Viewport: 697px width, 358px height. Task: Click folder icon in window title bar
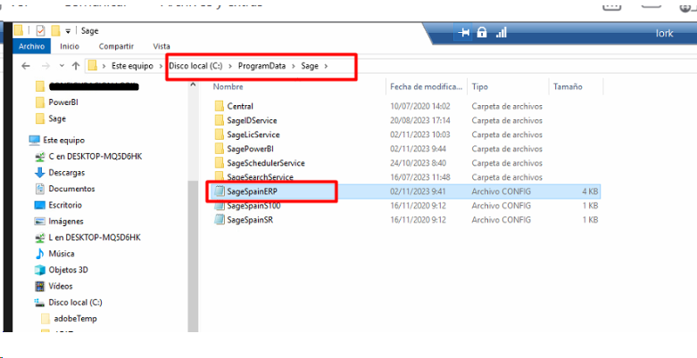[19, 30]
